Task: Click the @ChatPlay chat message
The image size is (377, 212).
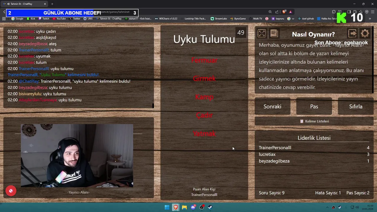Action: tap(69, 81)
